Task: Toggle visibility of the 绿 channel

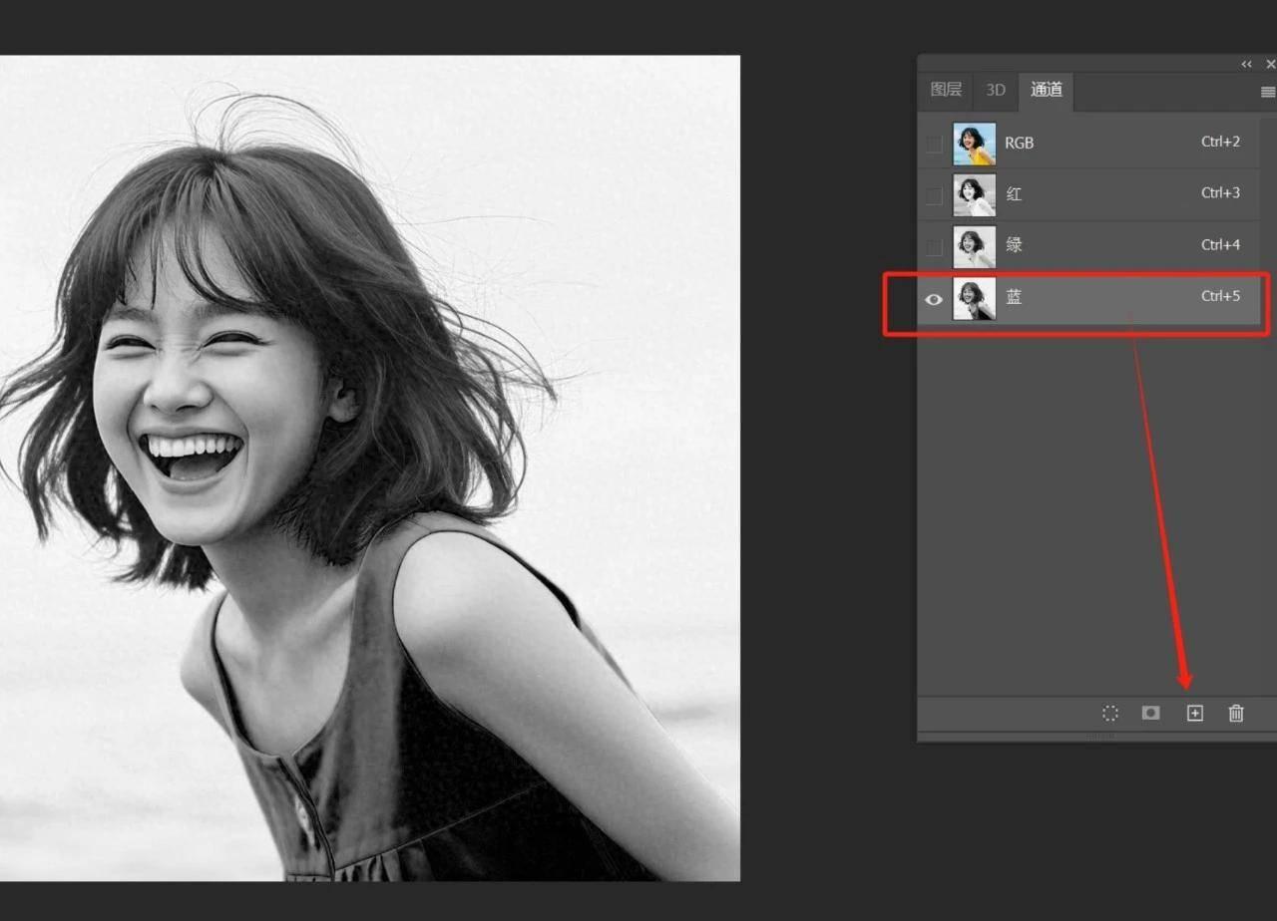Action: tap(934, 246)
